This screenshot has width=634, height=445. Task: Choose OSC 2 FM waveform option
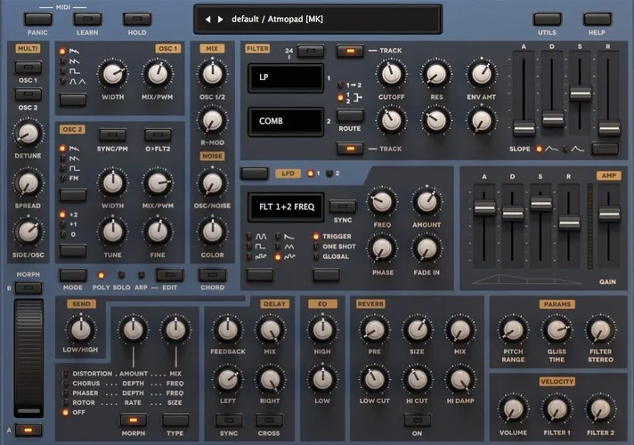pyautogui.click(x=69, y=178)
